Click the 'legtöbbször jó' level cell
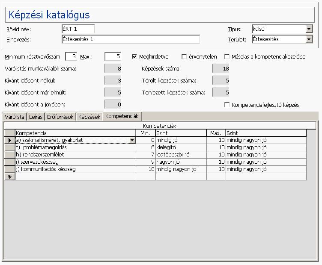 tap(181, 155)
